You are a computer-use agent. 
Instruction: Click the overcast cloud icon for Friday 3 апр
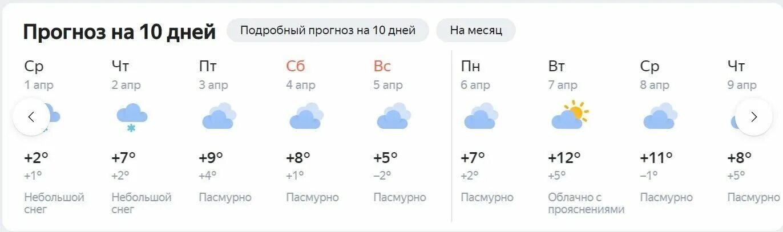pyautogui.click(x=219, y=116)
